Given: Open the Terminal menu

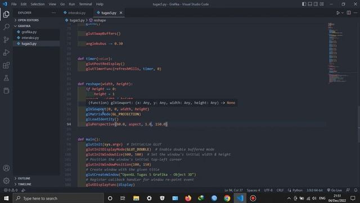Looking at the screenshot, I should click(x=85, y=4).
